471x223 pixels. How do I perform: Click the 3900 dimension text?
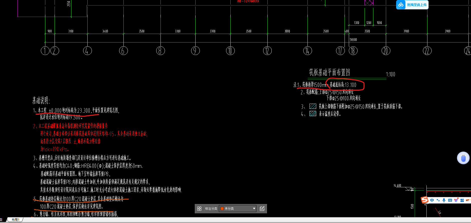point(447,31)
